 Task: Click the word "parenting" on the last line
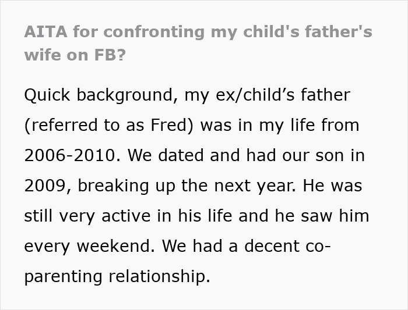[x=64, y=277]
